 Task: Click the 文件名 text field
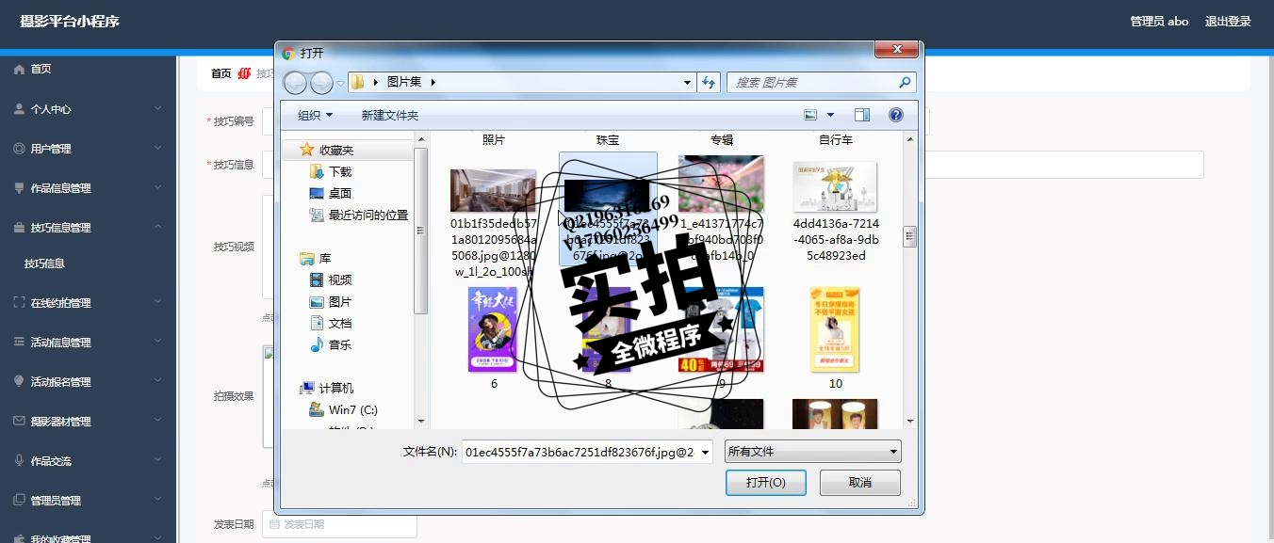(x=580, y=452)
